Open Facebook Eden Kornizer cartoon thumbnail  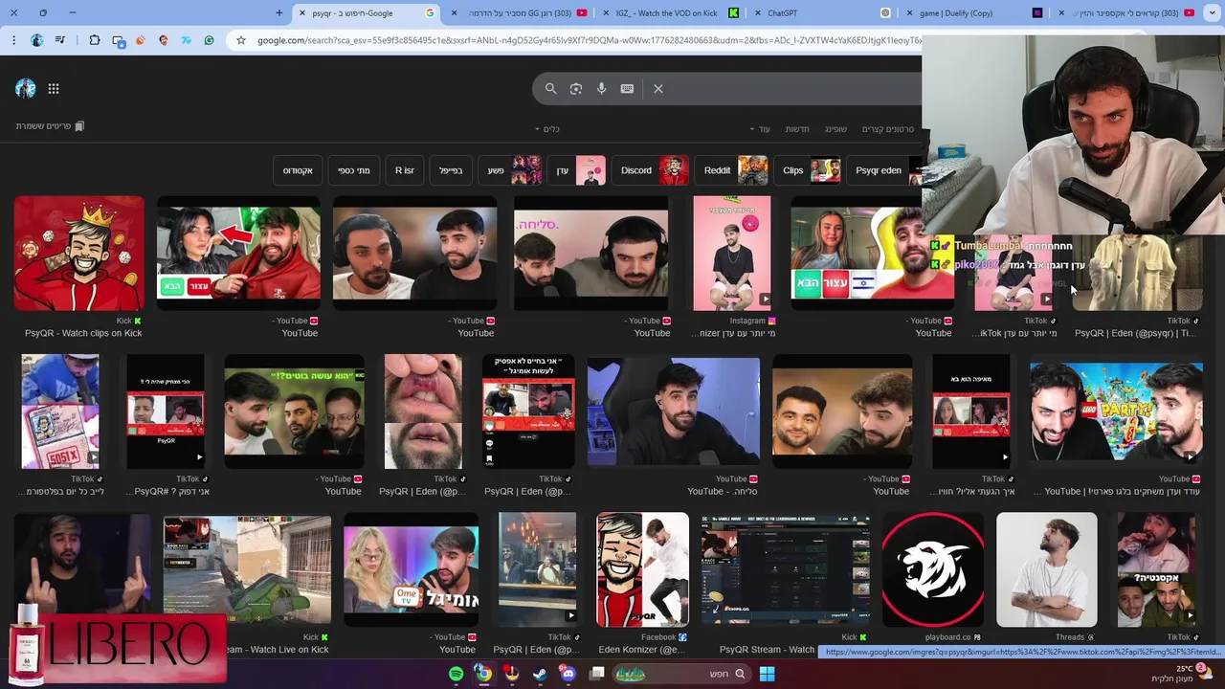click(x=642, y=569)
